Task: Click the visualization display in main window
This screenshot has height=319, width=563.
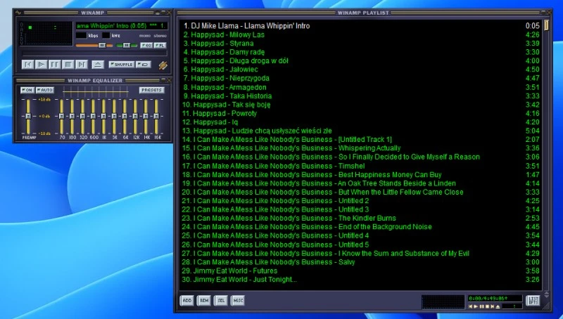Action: pyautogui.click(x=46, y=33)
